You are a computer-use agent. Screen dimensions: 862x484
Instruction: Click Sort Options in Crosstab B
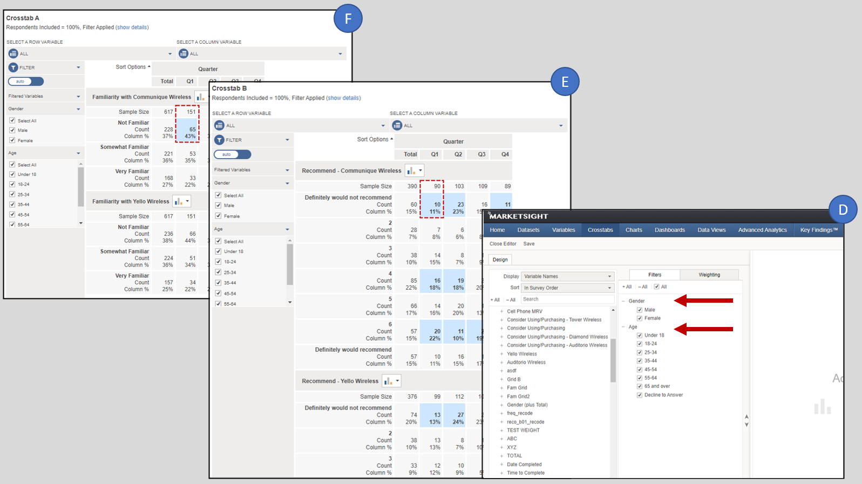click(x=375, y=139)
